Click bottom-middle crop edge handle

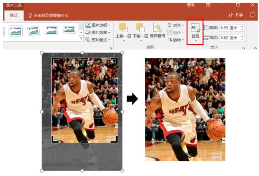click(x=85, y=142)
